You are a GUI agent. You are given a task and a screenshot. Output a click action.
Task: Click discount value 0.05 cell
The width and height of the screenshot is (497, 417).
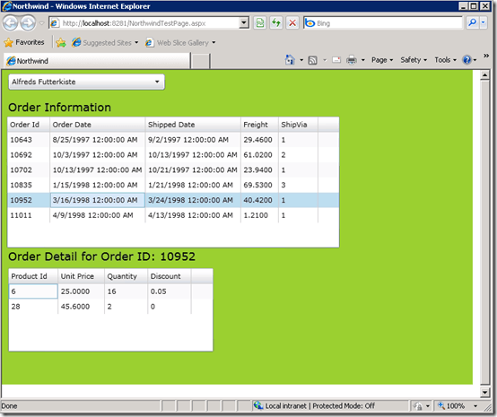[170, 291]
